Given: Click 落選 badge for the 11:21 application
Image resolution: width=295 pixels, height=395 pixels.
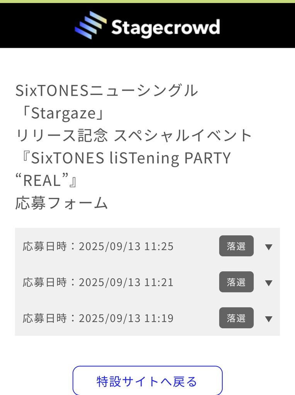Looking at the screenshot, I should click(x=236, y=282).
